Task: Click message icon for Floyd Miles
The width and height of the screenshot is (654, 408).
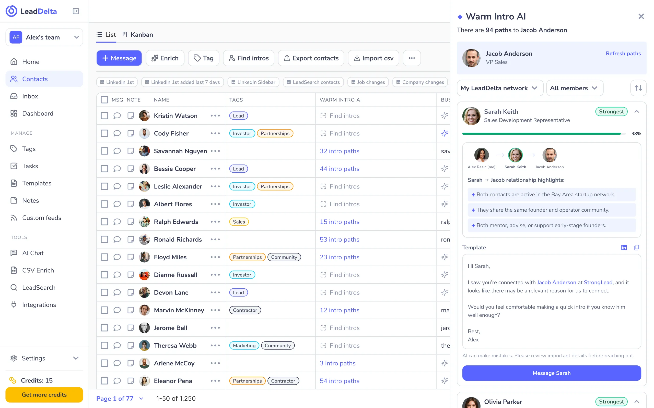Action: (x=117, y=257)
